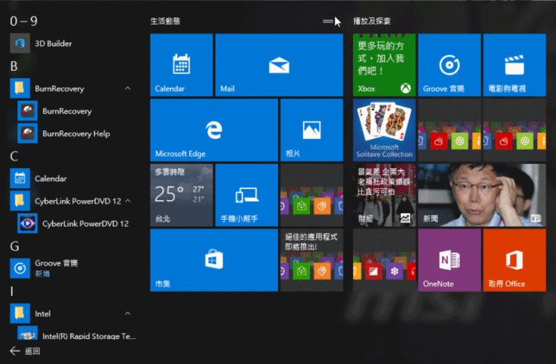
Task: Open Intel(R) Rapid Storage Technology entry
Action: coord(76,335)
